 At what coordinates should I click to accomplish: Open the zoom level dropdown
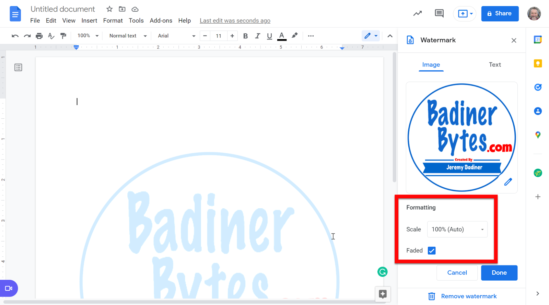88,36
